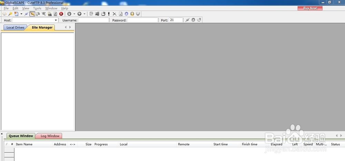This screenshot has width=345, height=161.
Task: Click the New folder toolbar icon
Action: tap(103, 14)
